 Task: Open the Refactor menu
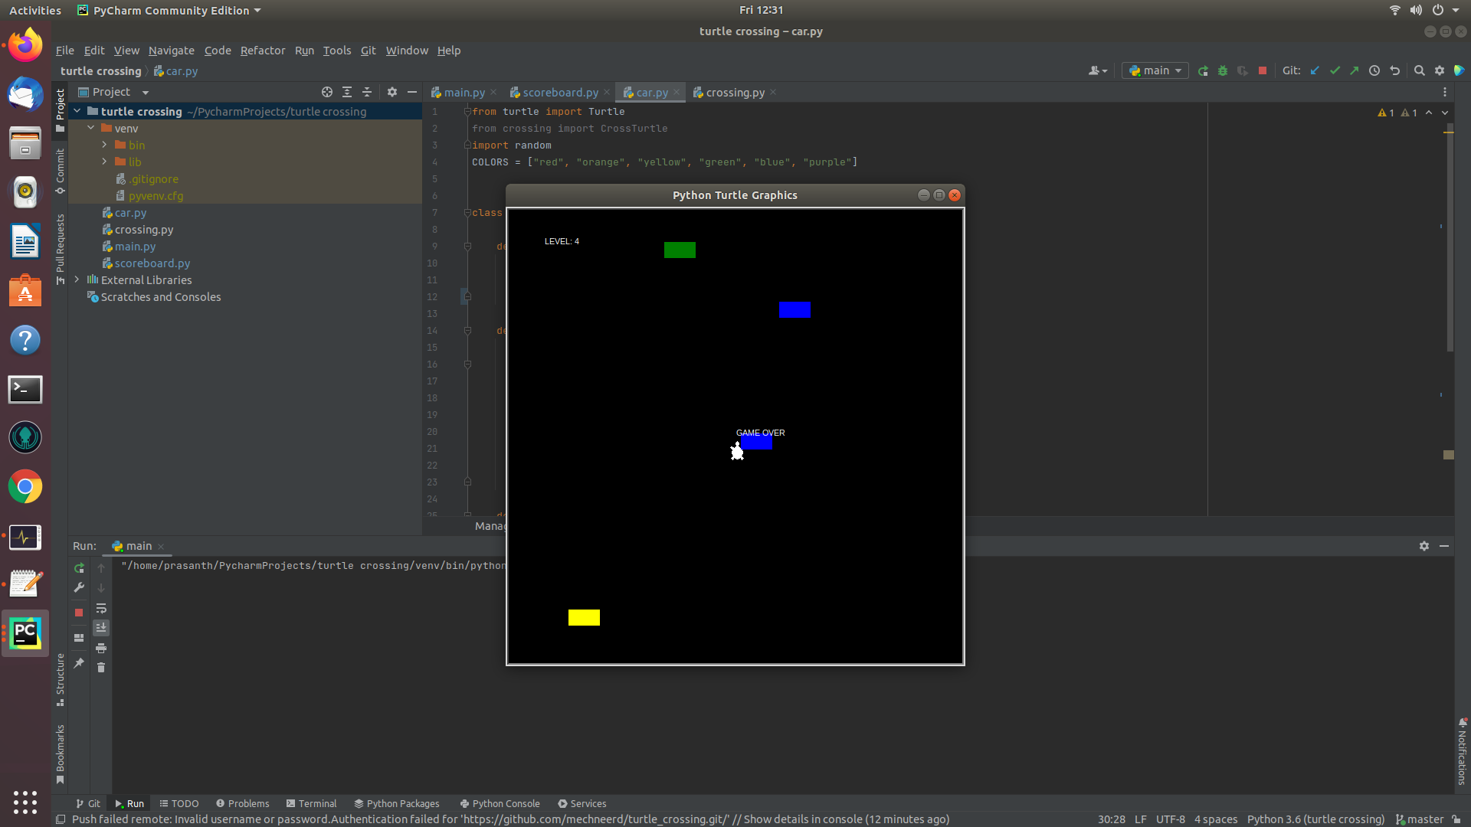(x=262, y=51)
